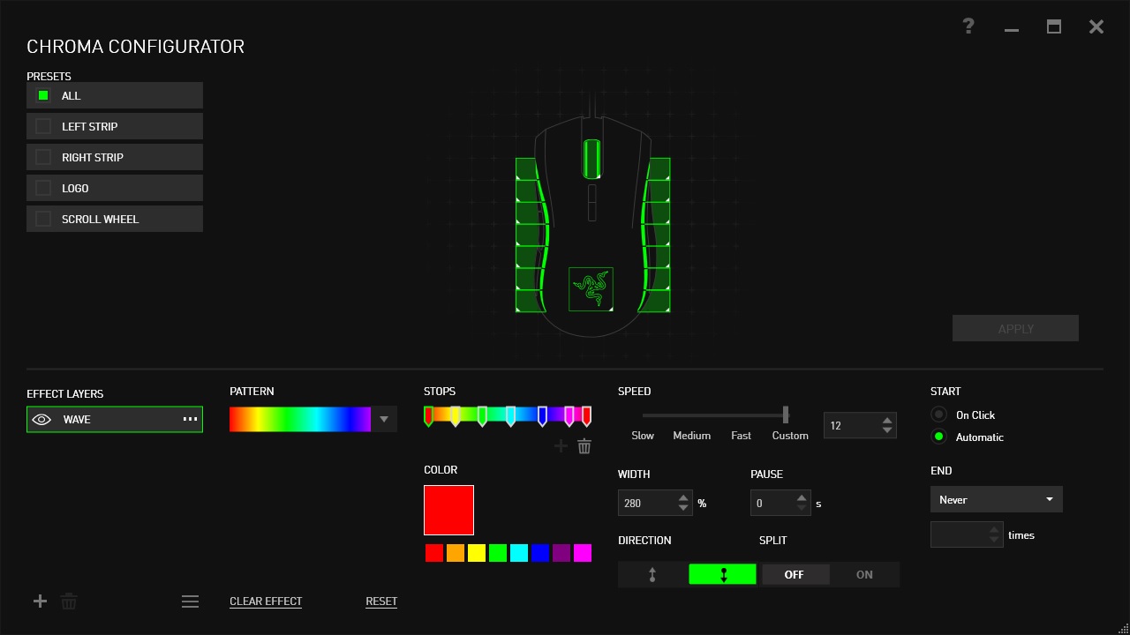The width and height of the screenshot is (1130, 635).
Task: Select the WAVE effect layer
Action: pyautogui.click(x=115, y=420)
